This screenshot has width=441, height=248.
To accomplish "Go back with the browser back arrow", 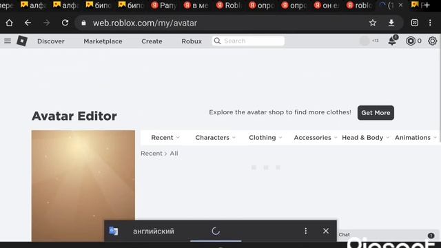I will [x=28, y=23].
